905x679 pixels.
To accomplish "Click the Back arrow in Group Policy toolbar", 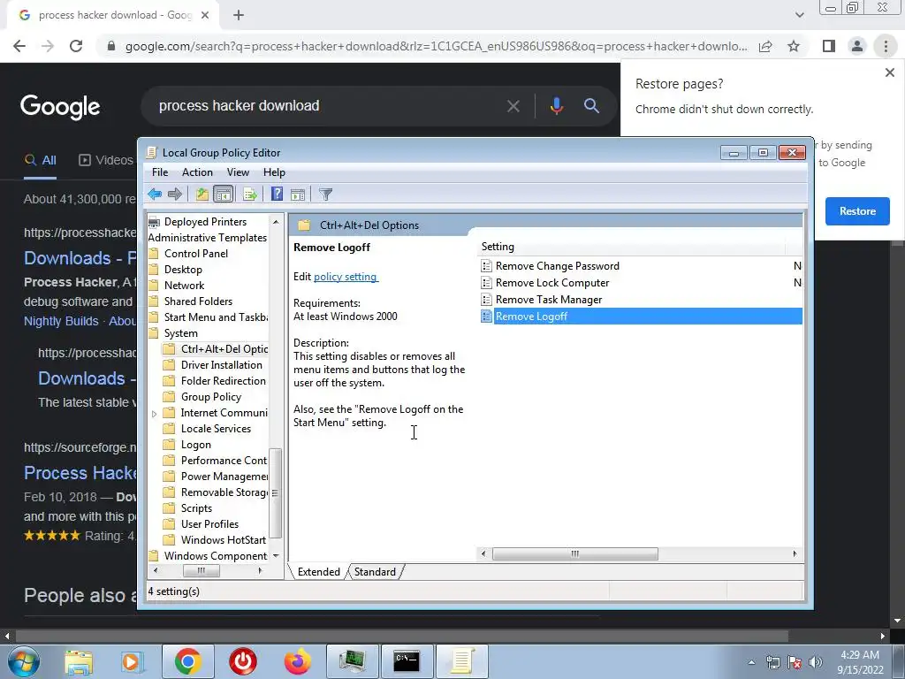I will 154,194.
